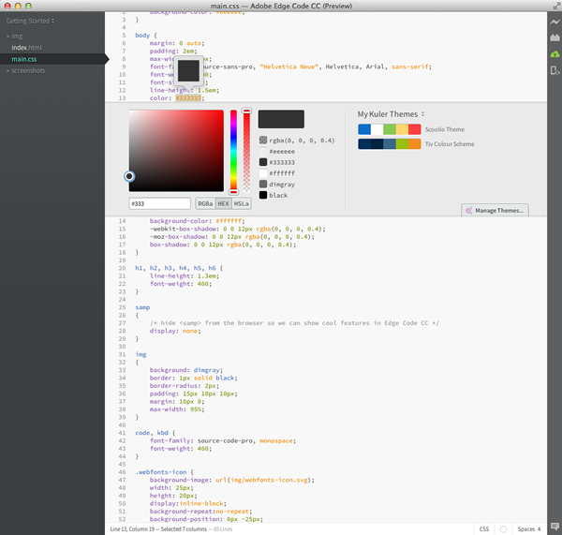
Task: Click the url(img/webfonts-icon.svg) value
Action: click(265, 480)
